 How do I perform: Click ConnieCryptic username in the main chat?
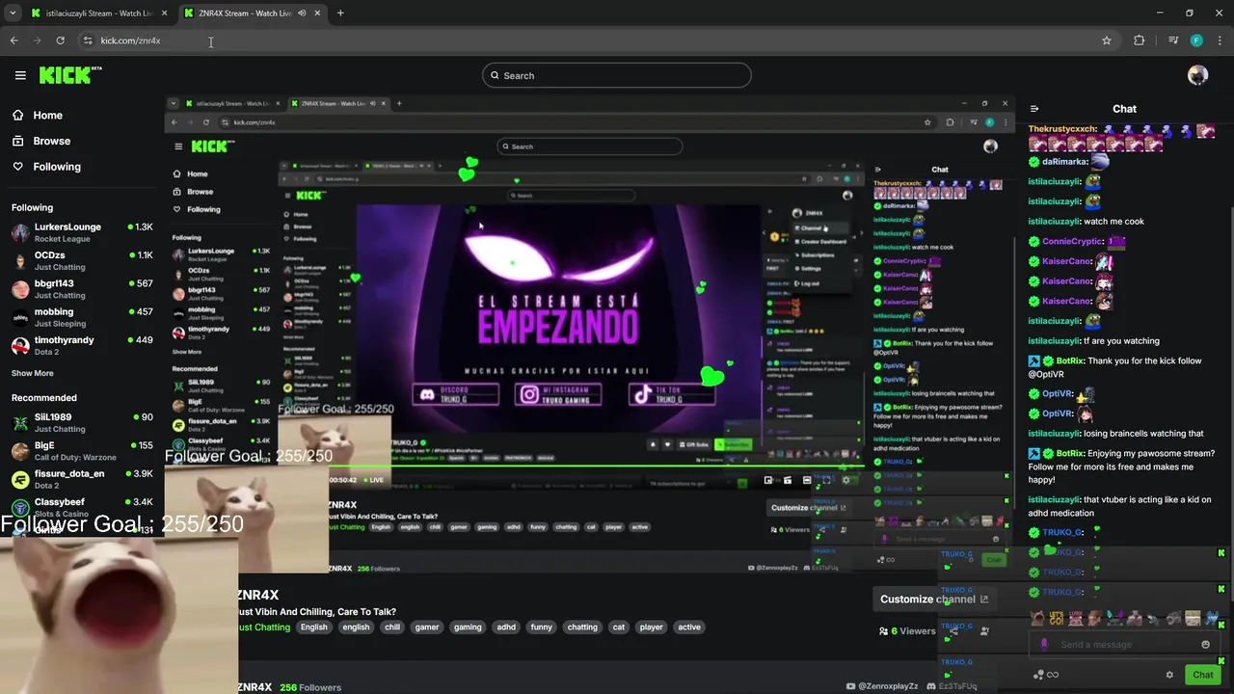[x=1072, y=242]
